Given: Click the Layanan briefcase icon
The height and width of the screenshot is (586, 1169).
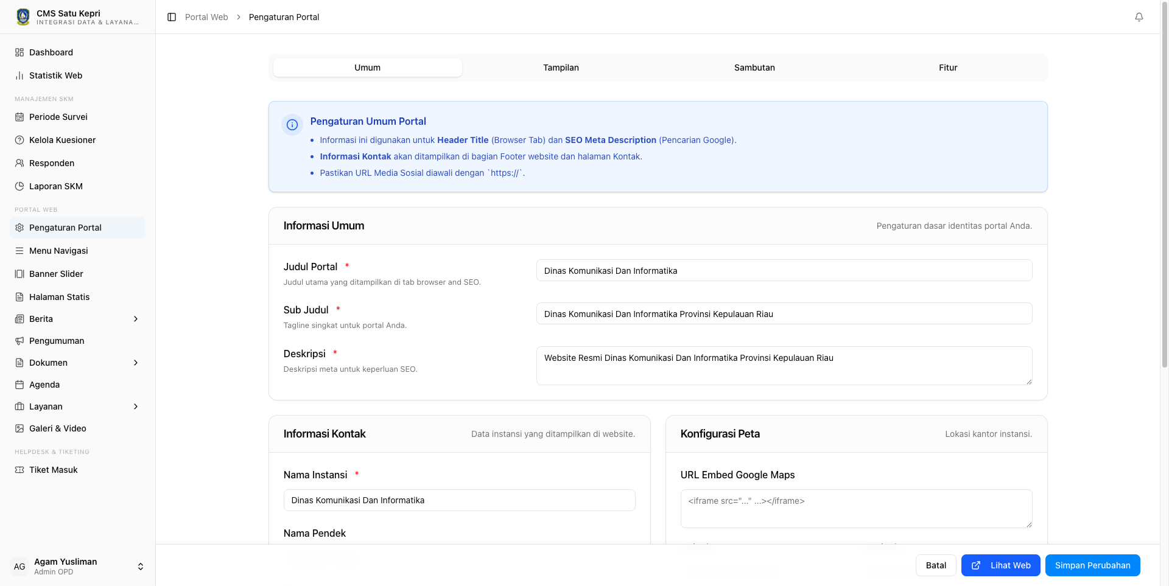Looking at the screenshot, I should coord(19,406).
